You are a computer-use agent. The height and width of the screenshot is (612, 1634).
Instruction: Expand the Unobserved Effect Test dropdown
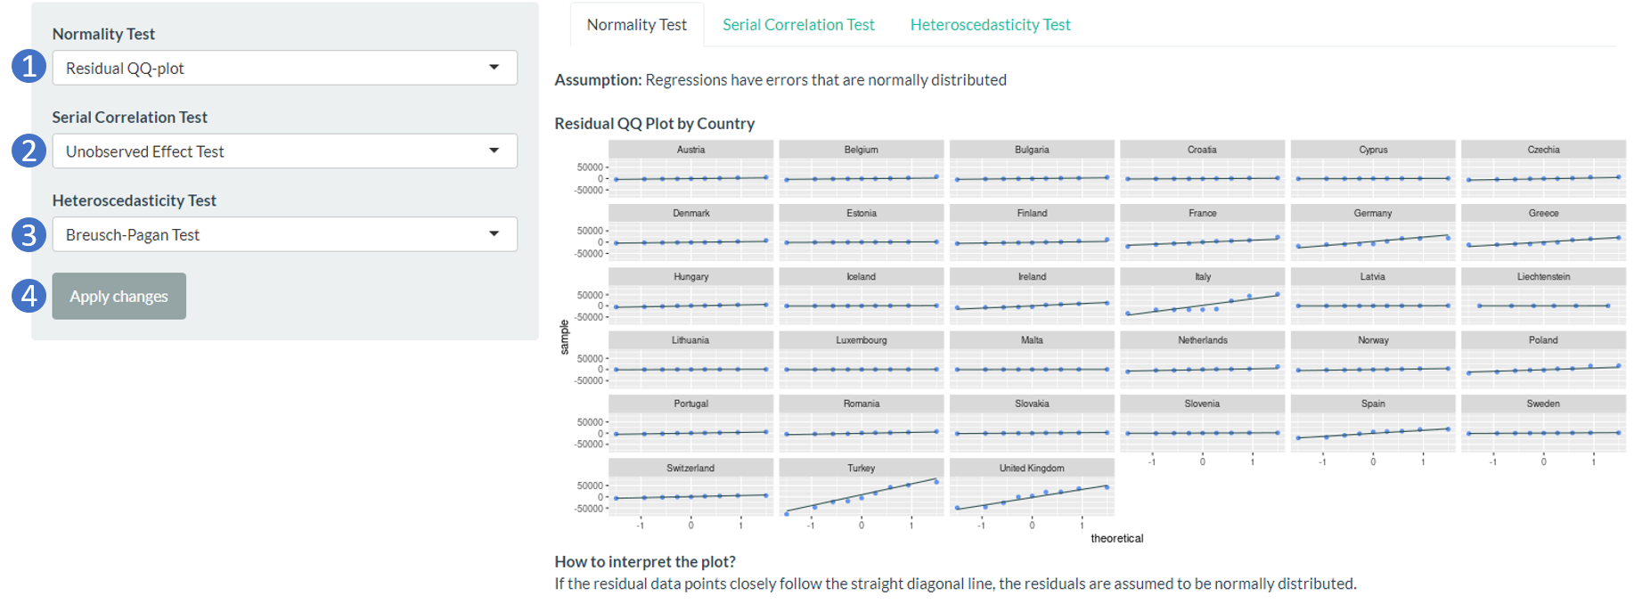coord(284,151)
